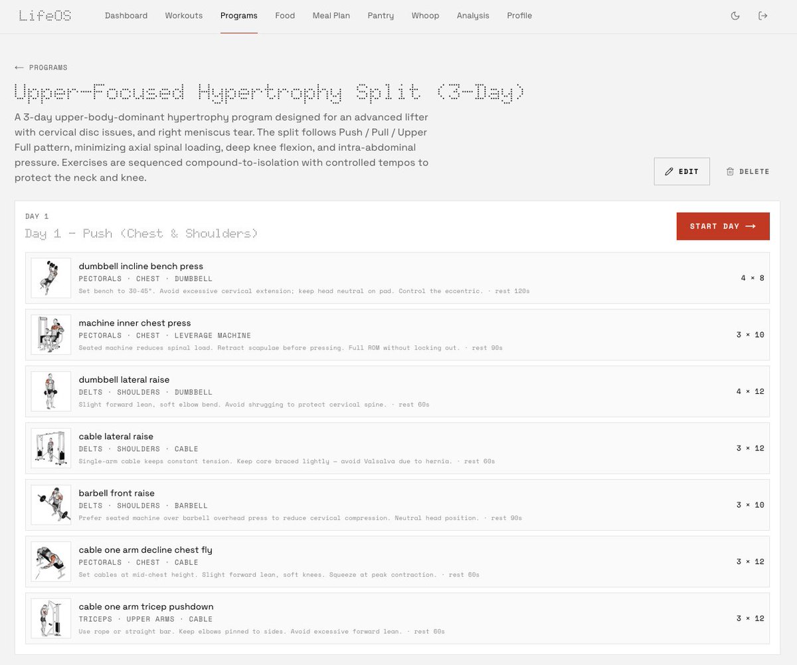Viewport: 797px width, 665px height.
Task: Switch to Meal Plan tab
Action: pos(331,15)
